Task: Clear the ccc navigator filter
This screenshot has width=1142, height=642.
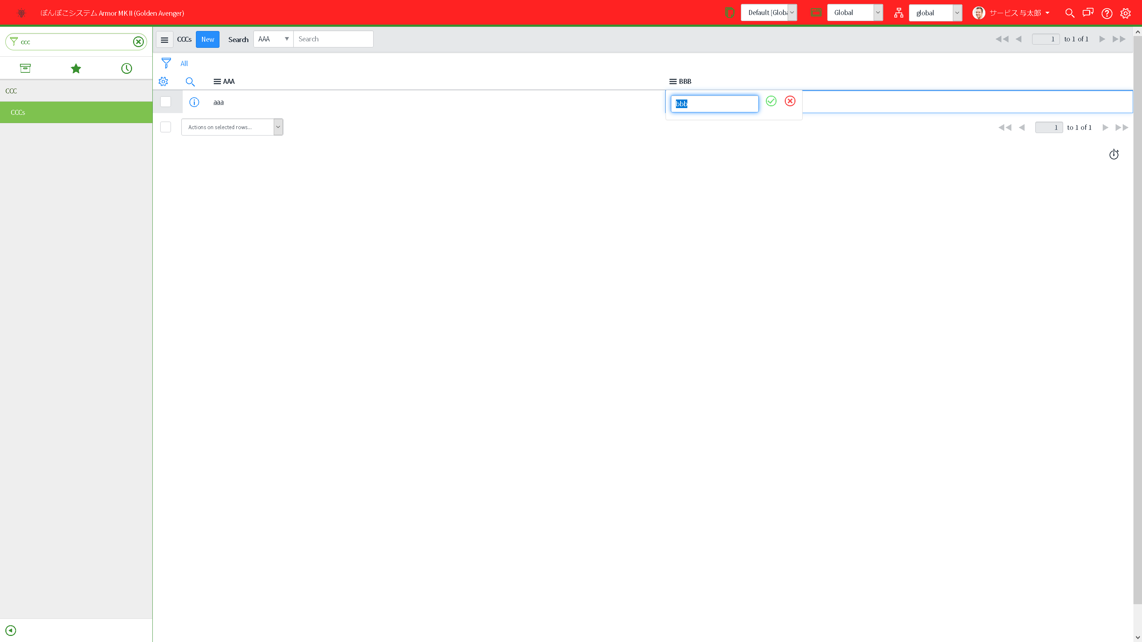Action: 138,42
